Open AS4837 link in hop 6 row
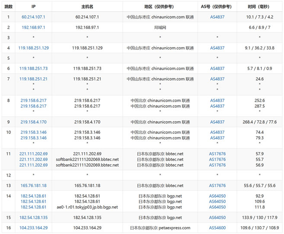This screenshot has height=234, width=284. pyautogui.click(x=217, y=68)
